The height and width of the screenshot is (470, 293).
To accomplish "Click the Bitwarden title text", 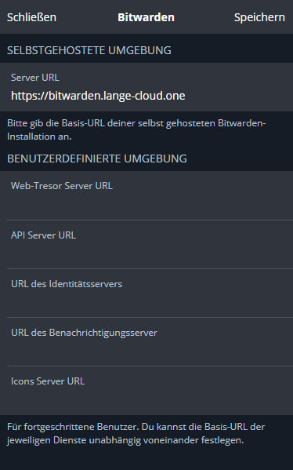I will coord(146,17).
